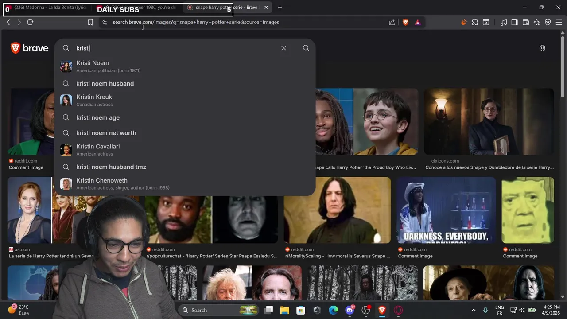567x319 pixels.
Task: Open the Alan Rickman Snape image thumbnail
Action: coord(337,210)
